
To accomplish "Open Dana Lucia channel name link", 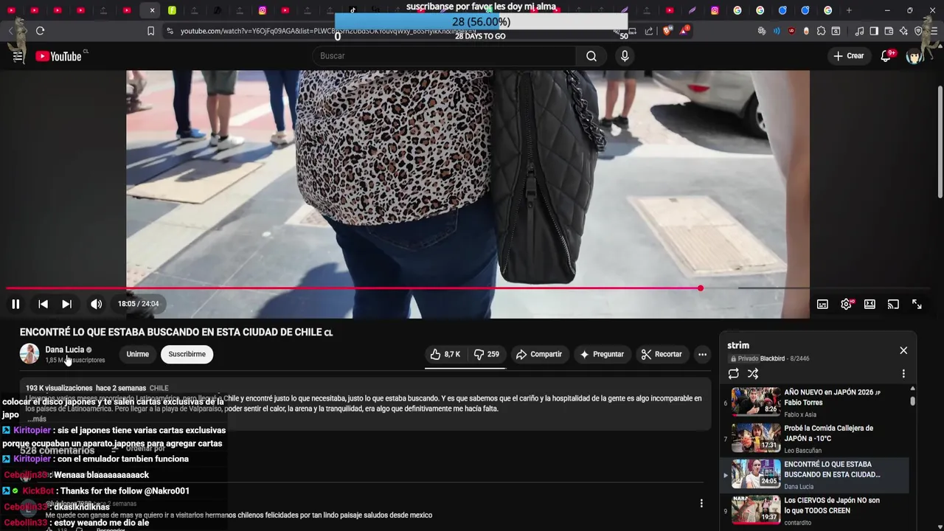I will [x=64, y=350].
